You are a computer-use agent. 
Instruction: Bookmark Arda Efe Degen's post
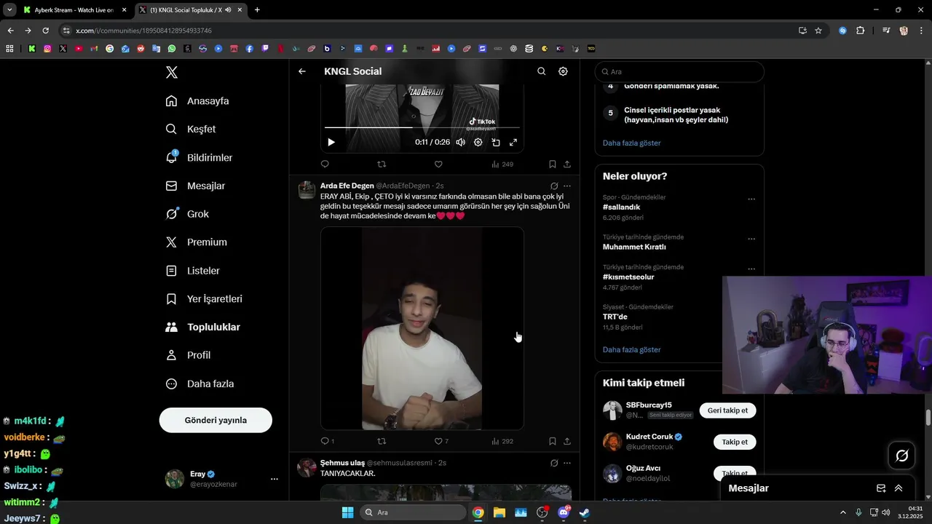pyautogui.click(x=553, y=441)
